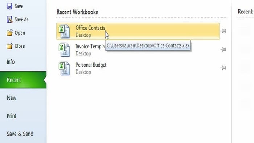
Task: Click the Save As menu label
Action: [21, 20]
